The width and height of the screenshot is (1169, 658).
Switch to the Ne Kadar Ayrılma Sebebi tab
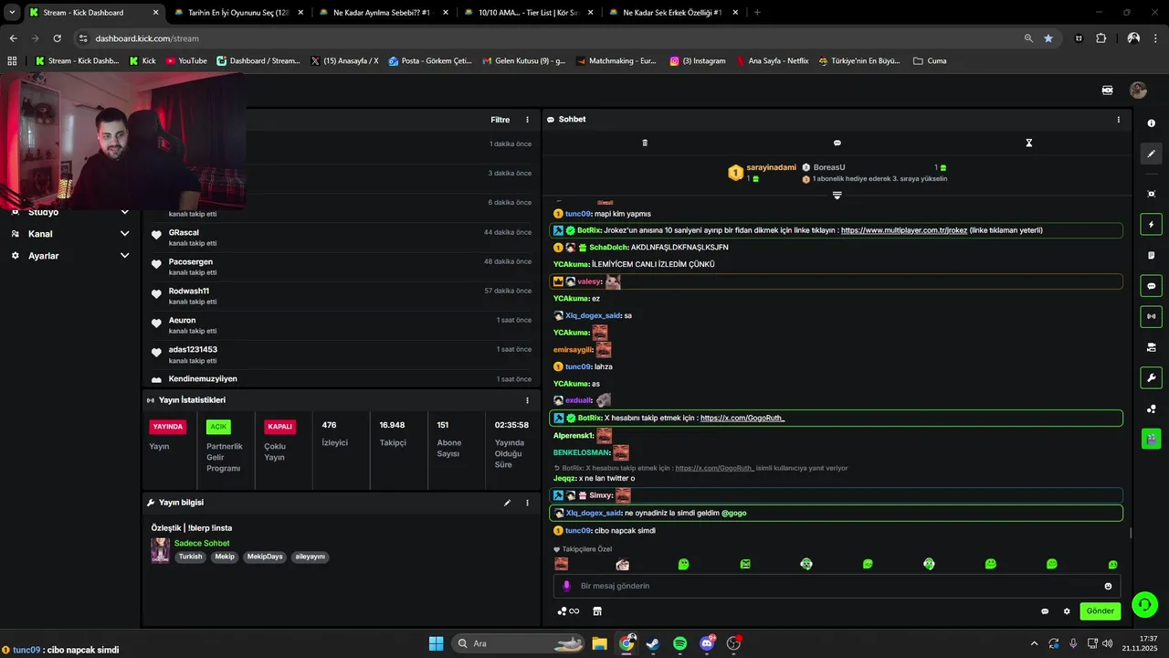pyautogui.click(x=384, y=13)
